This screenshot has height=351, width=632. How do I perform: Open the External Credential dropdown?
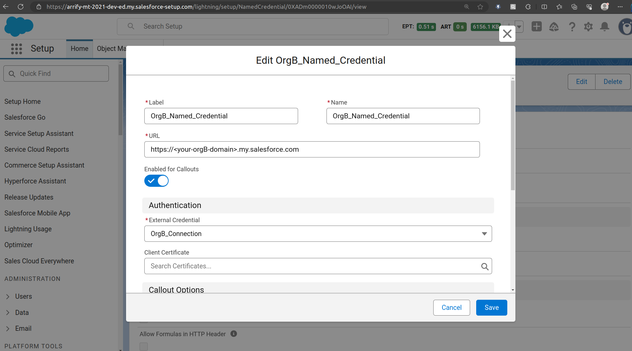pyautogui.click(x=318, y=234)
